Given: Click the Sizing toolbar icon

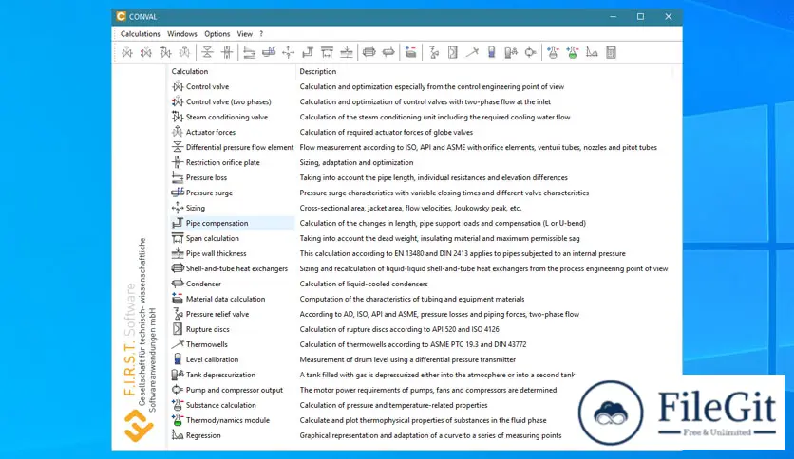Looking at the screenshot, I should click(288, 52).
